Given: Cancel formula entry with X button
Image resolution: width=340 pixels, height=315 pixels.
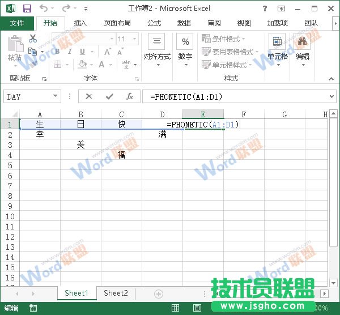Looking at the screenshot, I should coord(89,96).
